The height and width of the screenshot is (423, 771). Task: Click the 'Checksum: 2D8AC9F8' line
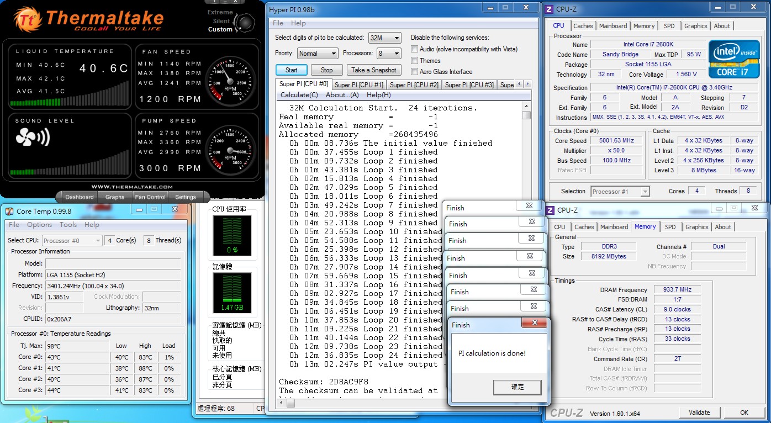pyautogui.click(x=323, y=382)
